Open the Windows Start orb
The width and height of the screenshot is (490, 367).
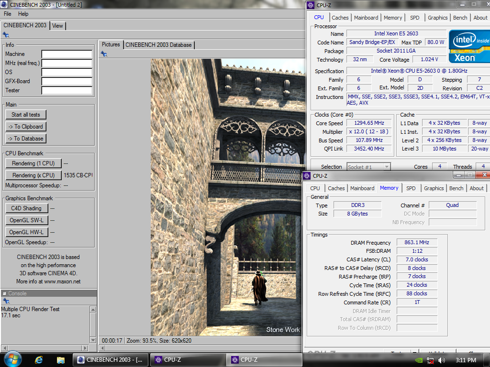point(12,359)
